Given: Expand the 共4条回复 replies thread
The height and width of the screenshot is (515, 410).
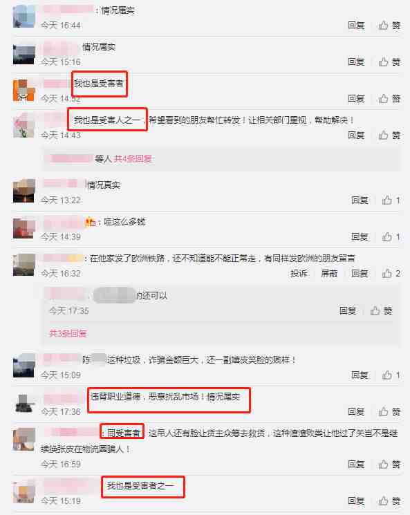Looking at the screenshot, I should (x=133, y=159).
